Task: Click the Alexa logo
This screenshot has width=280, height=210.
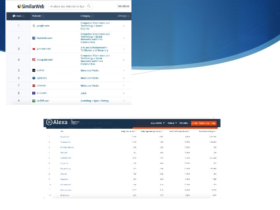Action: coord(57,122)
